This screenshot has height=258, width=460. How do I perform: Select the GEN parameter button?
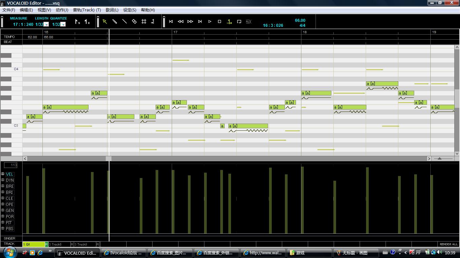[10, 211]
